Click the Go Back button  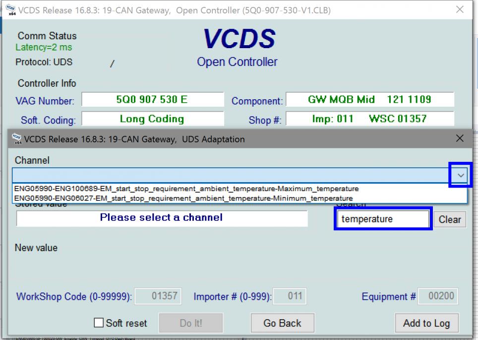point(282,323)
